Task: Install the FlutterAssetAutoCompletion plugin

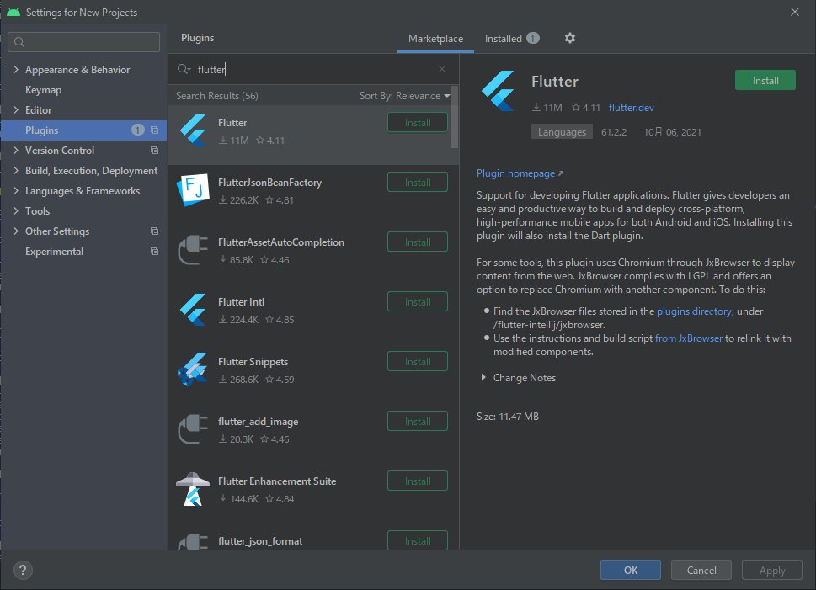Action: pos(418,242)
